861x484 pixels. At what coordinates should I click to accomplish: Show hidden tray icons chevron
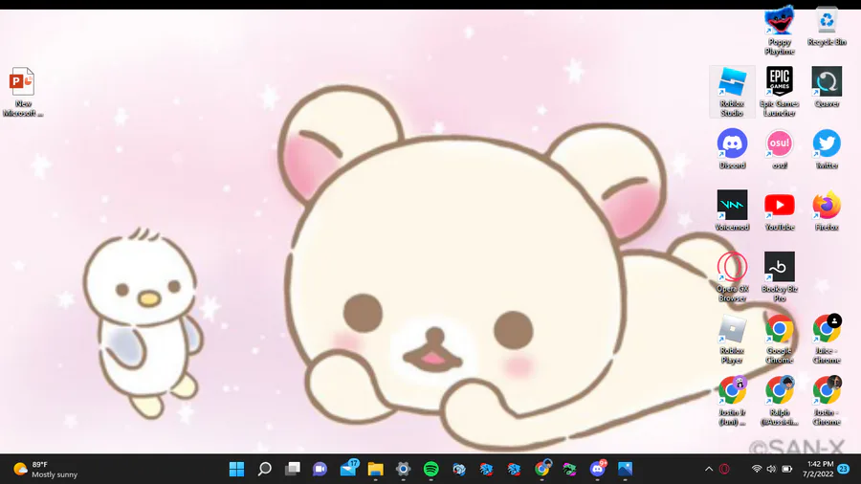[x=709, y=470]
